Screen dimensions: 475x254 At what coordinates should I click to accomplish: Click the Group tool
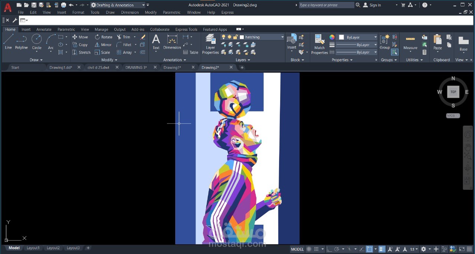point(385,42)
